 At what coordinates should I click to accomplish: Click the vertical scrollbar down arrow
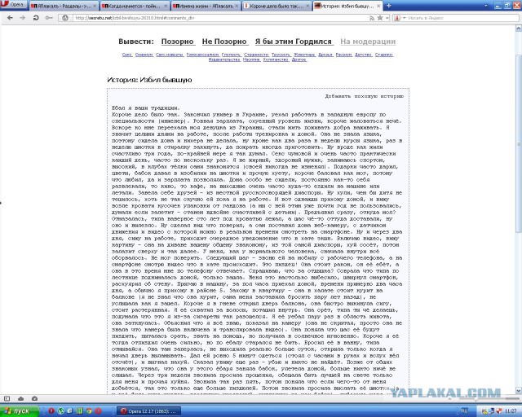pyautogui.click(x=519, y=390)
